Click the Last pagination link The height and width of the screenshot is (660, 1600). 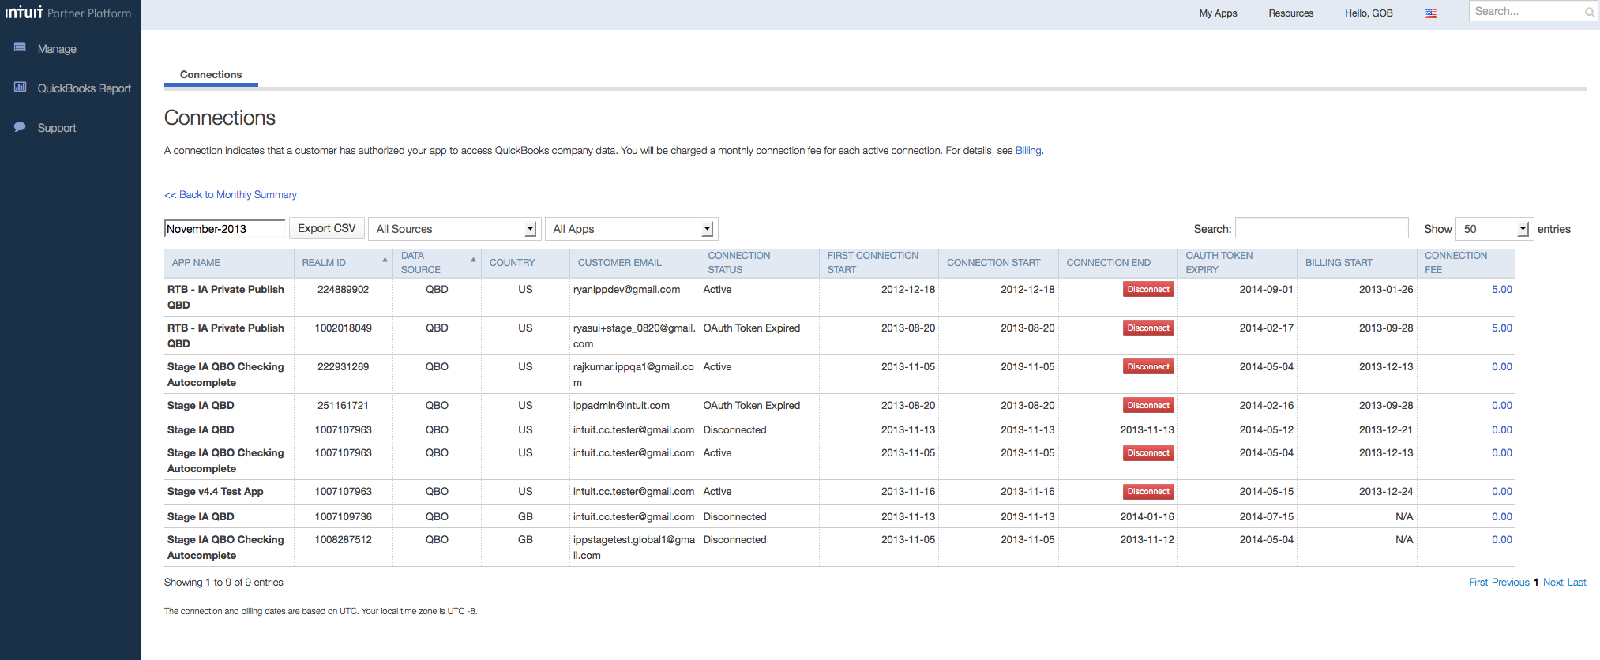[1577, 583]
